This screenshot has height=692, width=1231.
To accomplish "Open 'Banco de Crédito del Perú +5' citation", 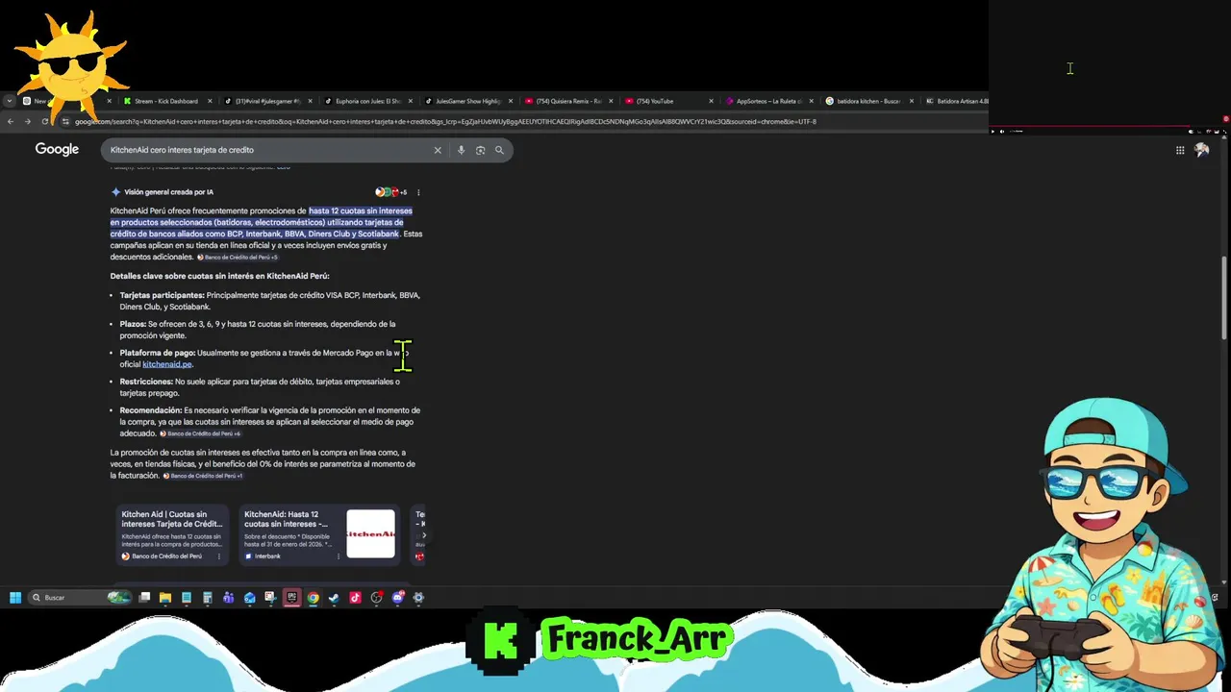I will click(238, 258).
